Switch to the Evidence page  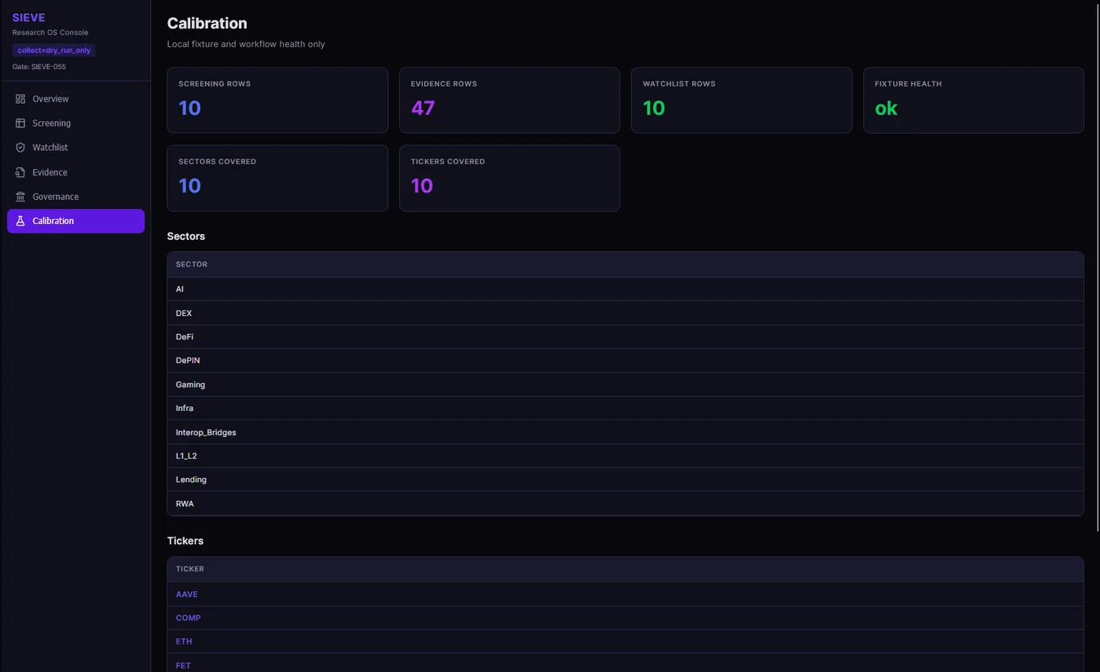(x=75, y=172)
